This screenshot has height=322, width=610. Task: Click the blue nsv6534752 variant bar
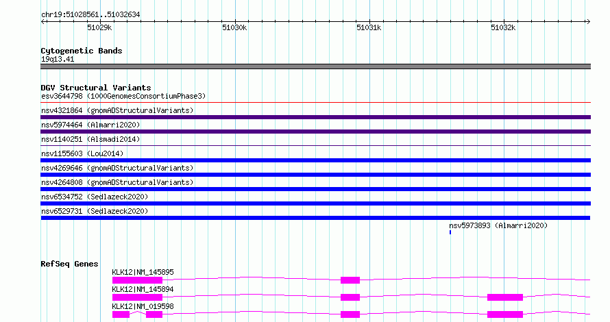click(315, 203)
